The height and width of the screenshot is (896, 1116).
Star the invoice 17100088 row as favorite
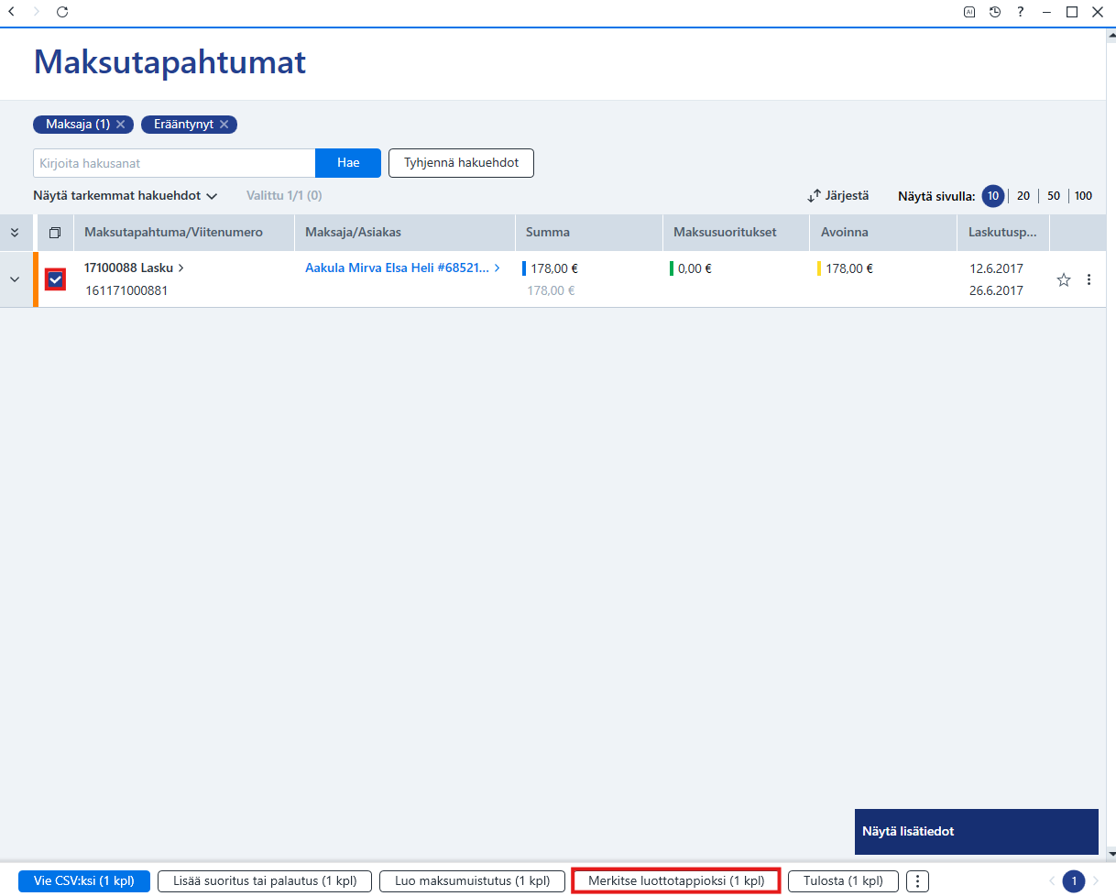click(1064, 279)
